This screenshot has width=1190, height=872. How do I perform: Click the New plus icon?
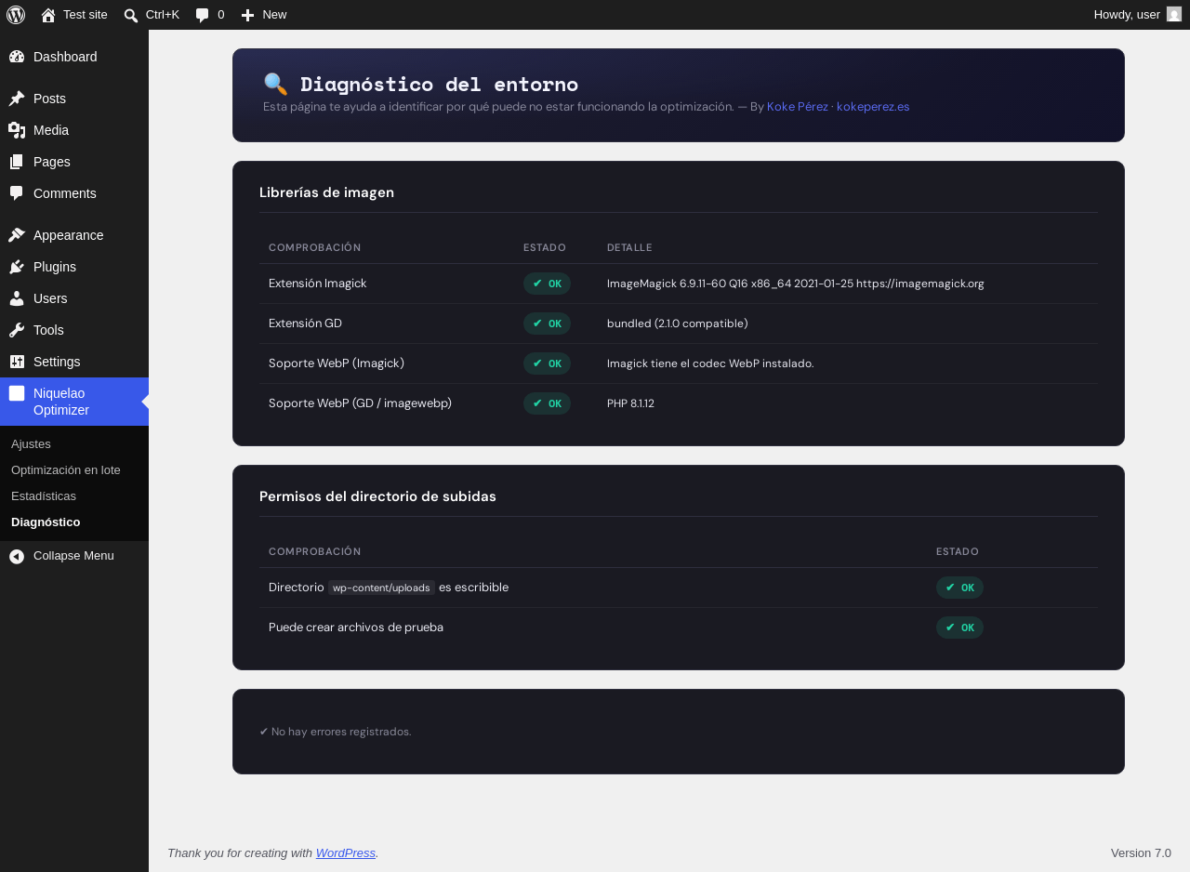(247, 15)
